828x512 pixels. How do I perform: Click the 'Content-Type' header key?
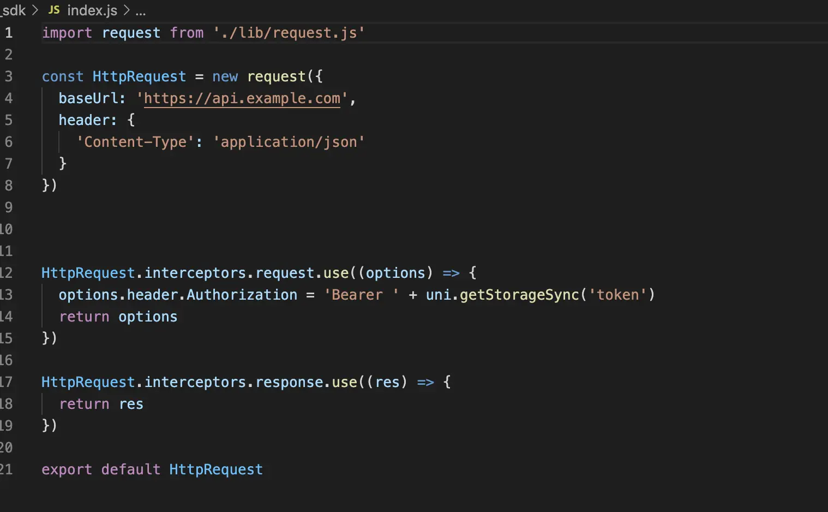click(135, 142)
